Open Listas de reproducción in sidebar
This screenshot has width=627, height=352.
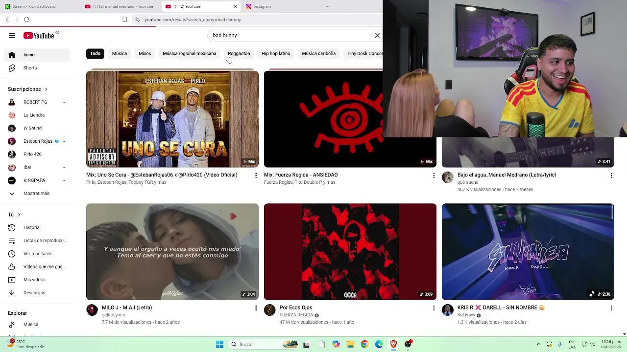(x=38, y=241)
